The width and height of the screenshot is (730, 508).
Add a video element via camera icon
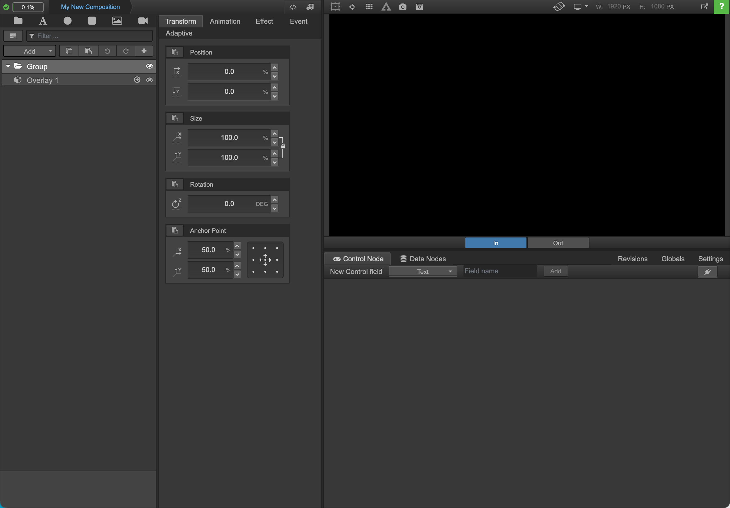tap(143, 21)
